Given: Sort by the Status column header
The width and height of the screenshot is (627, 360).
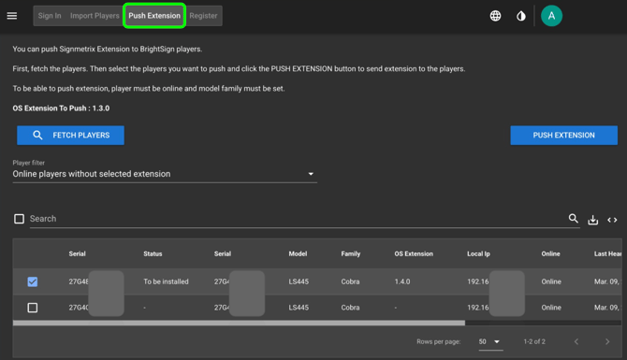Looking at the screenshot, I should click(x=153, y=253).
